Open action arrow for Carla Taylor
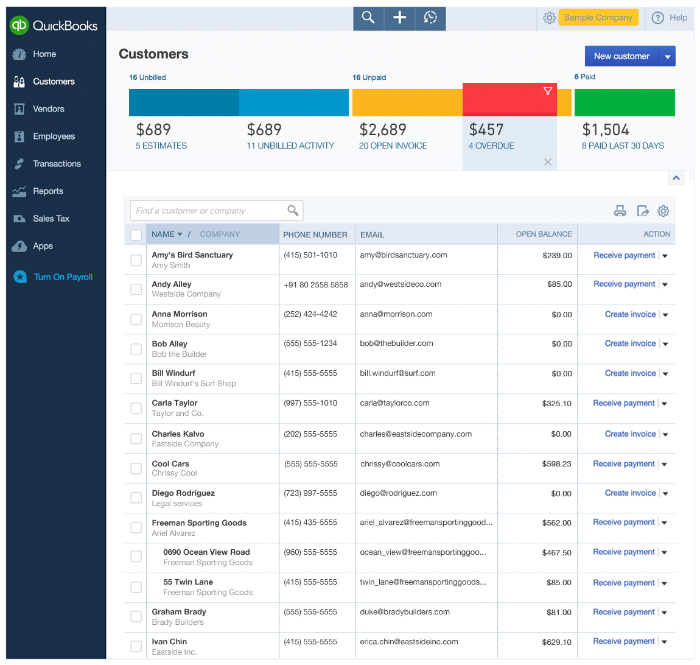 point(665,404)
